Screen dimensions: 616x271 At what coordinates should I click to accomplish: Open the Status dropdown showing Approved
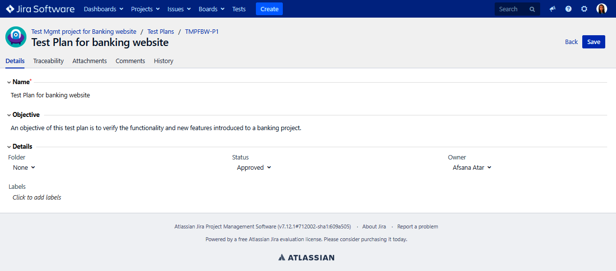[x=254, y=167]
